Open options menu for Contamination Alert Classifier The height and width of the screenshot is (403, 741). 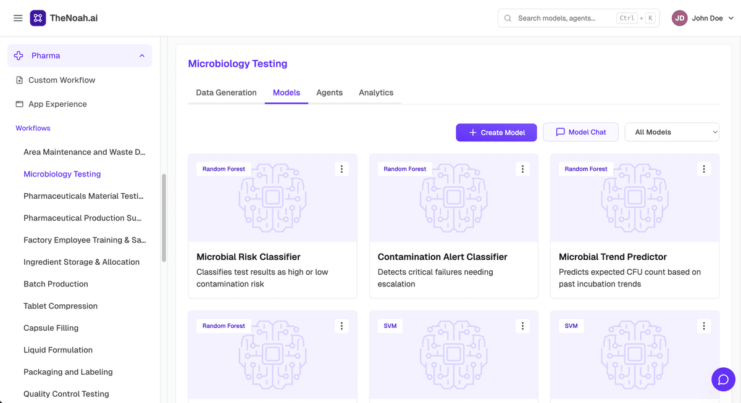[x=523, y=168]
